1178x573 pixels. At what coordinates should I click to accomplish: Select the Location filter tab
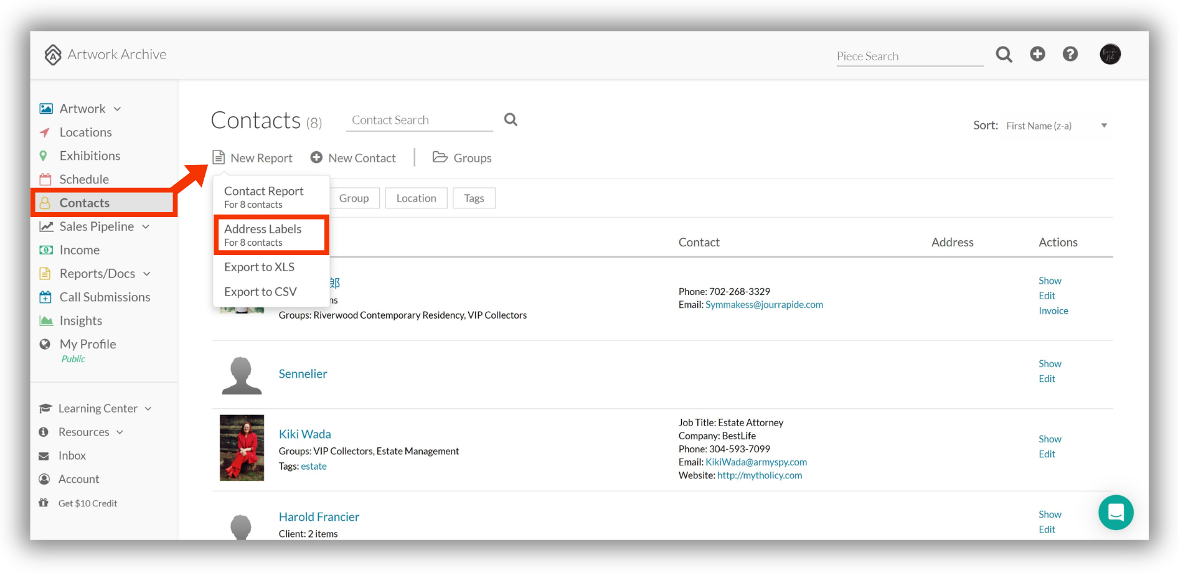click(x=416, y=198)
